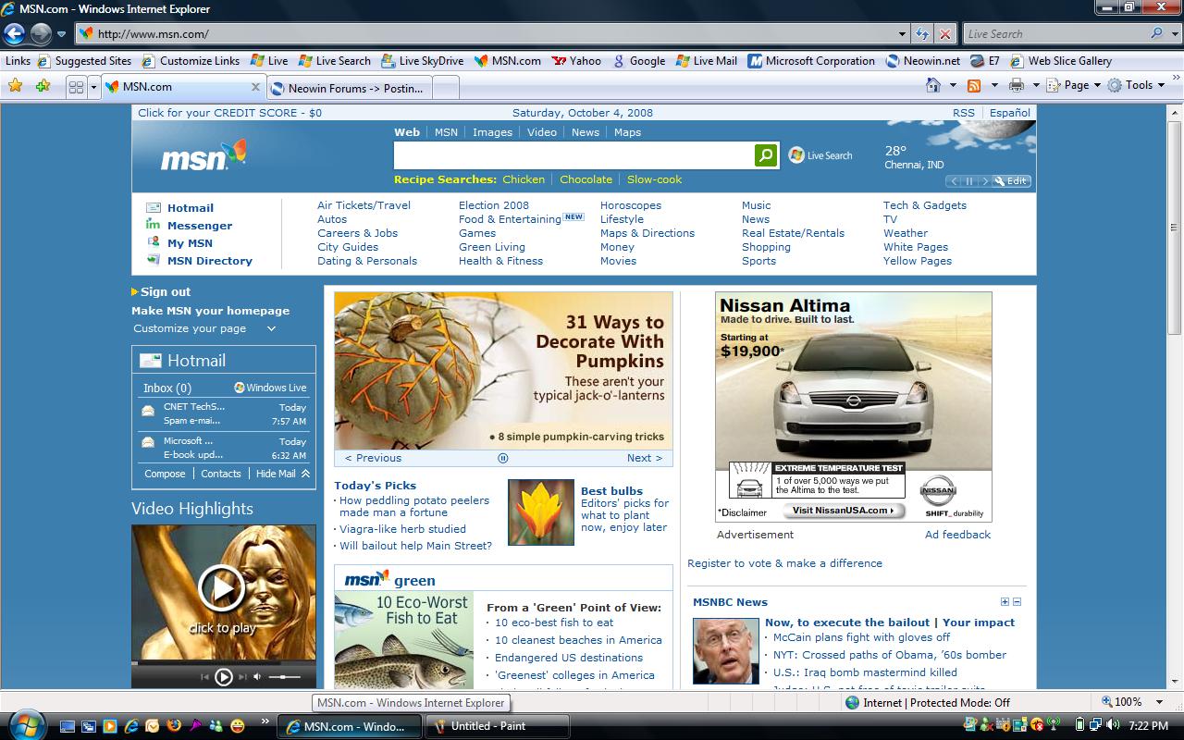
Task: Open the tab list dropdown arrow
Action: tap(93, 87)
